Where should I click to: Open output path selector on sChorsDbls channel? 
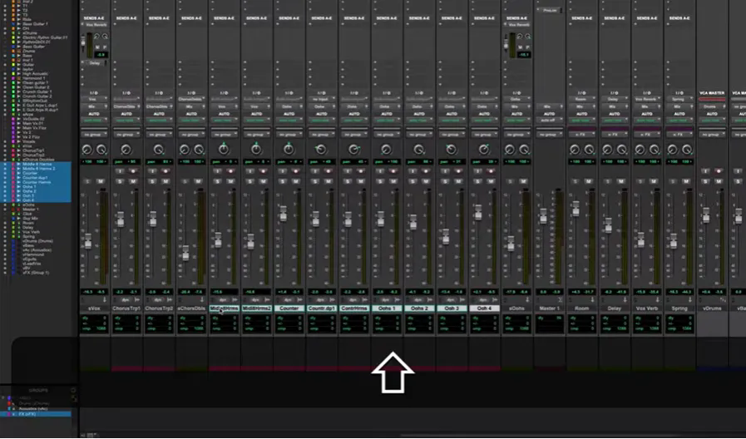point(192,106)
